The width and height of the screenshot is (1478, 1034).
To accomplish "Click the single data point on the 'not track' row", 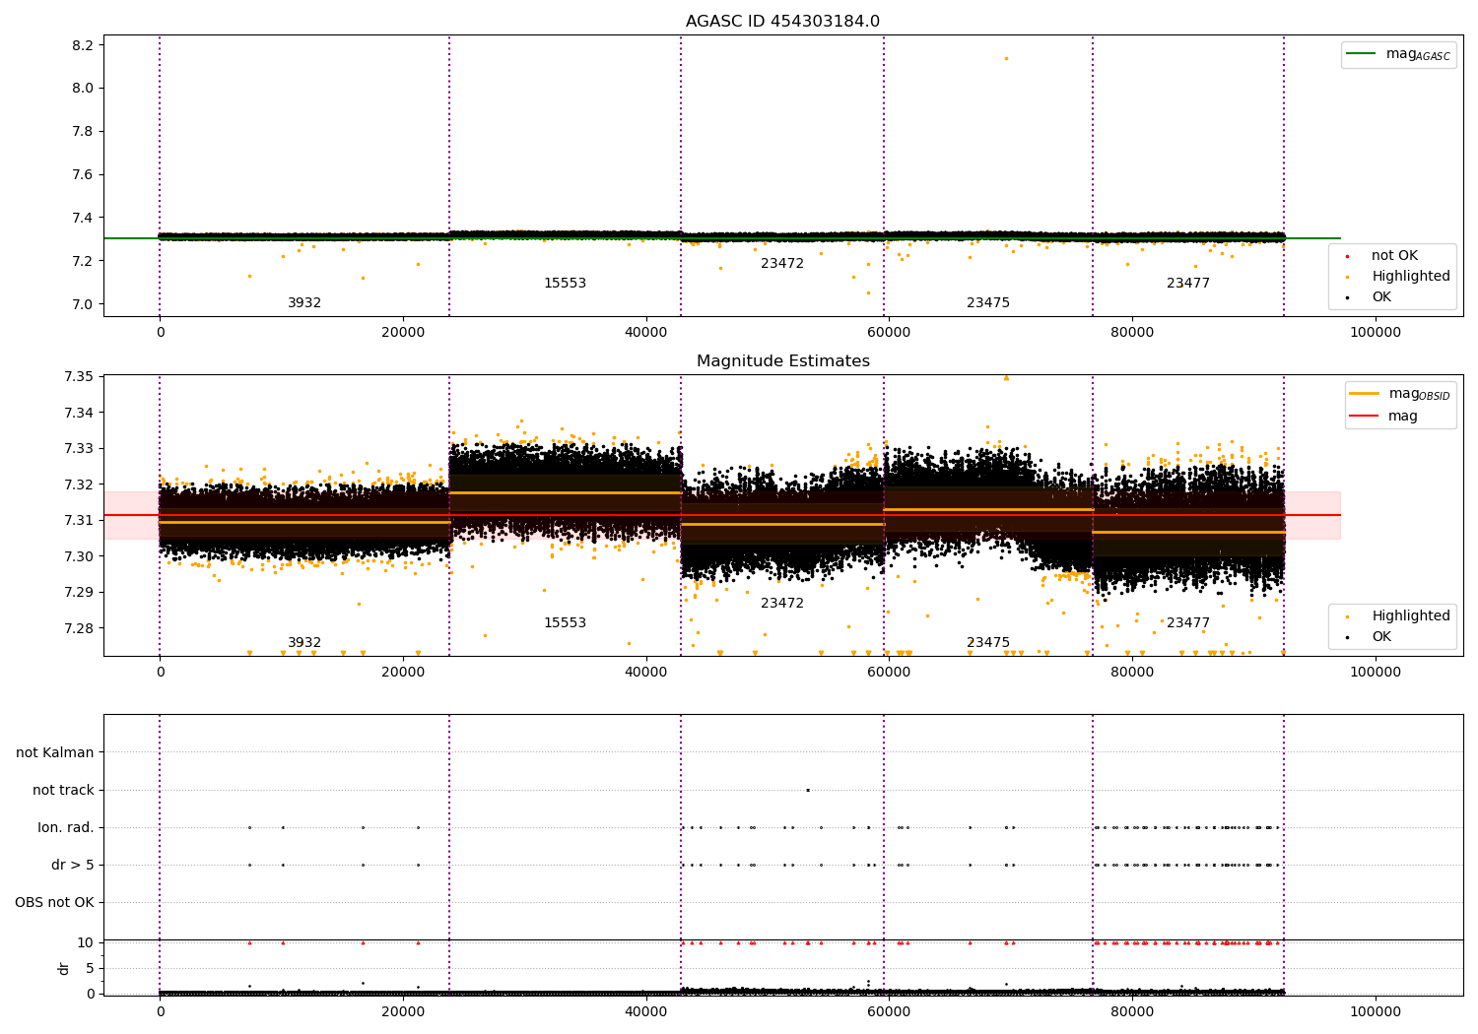I will point(808,790).
